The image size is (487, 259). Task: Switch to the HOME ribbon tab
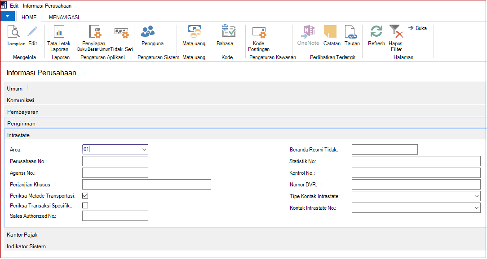pyautogui.click(x=29, y=17)
